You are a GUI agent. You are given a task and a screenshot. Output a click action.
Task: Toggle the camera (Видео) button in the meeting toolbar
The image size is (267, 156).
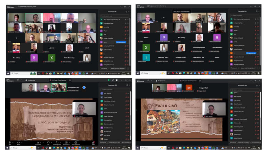point(18,142)
